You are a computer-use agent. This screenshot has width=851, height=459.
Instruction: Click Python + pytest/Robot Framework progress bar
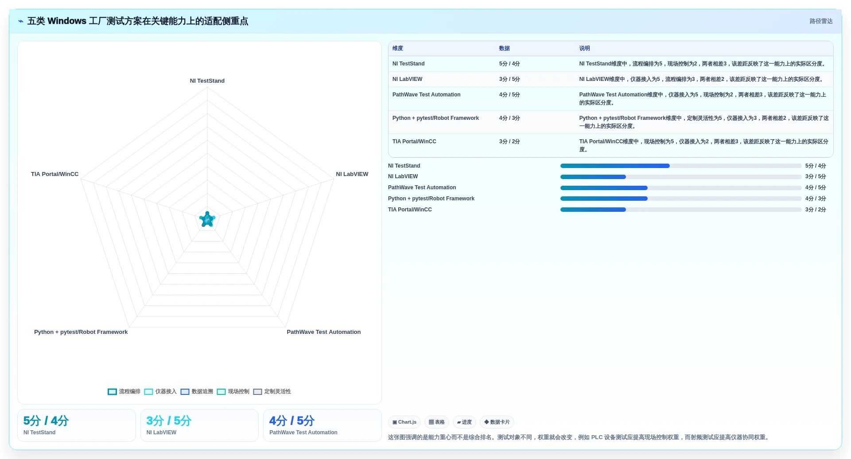point(681,199)
